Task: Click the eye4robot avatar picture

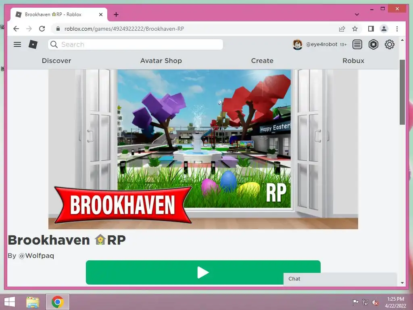Action: 298,44
